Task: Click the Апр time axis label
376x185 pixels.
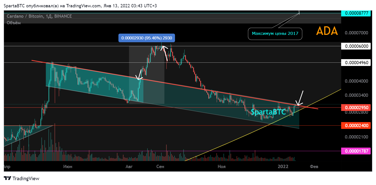Action: 7,167
